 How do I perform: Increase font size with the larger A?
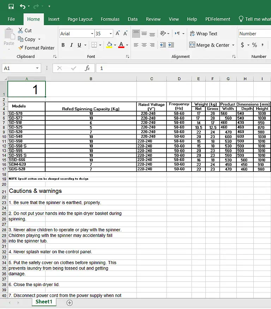tap(118, 33)
